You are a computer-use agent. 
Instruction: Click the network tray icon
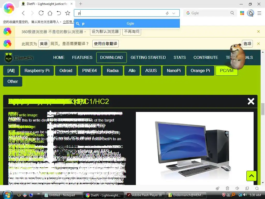(240, 195)
